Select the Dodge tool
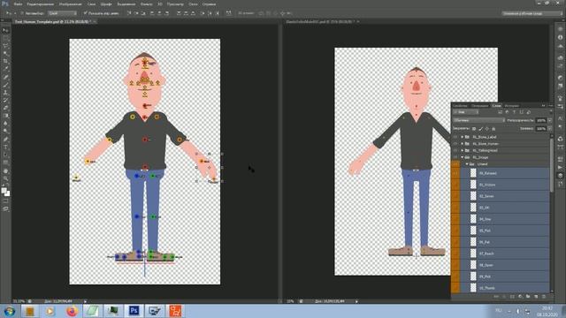 5,132
